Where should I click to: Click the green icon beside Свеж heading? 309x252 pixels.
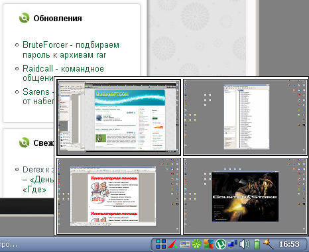pos(24,143)
